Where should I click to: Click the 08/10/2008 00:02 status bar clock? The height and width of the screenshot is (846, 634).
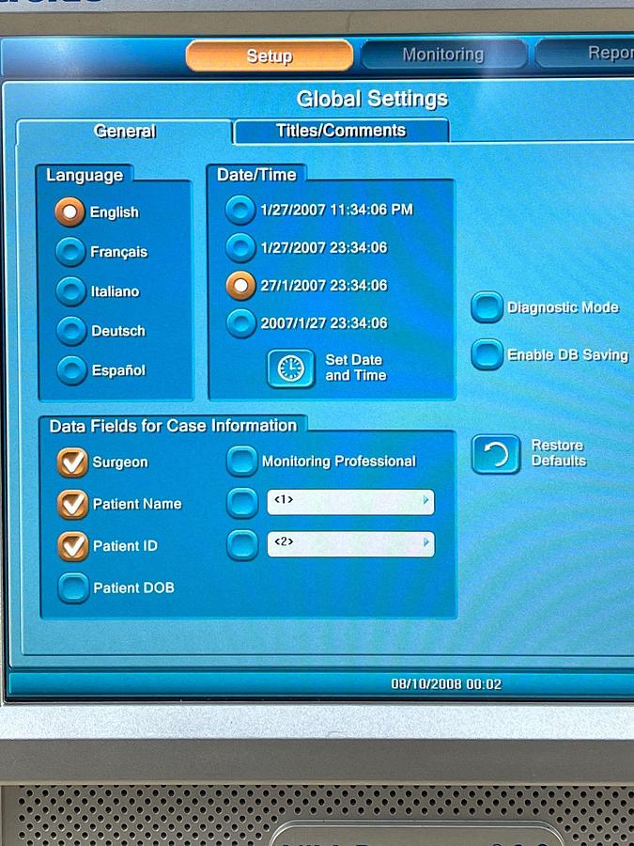pyautogui.click(x=446, y=684)
